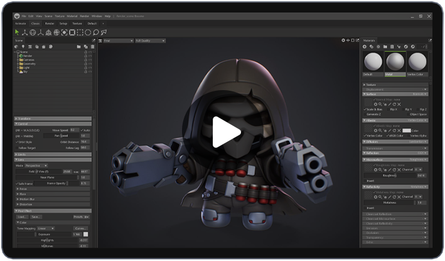This screenshot has height=261, width=445.
Task: Click trash delete icon in Scene panel toolbar
Action: pyautogui.click(x=92, y=47)
